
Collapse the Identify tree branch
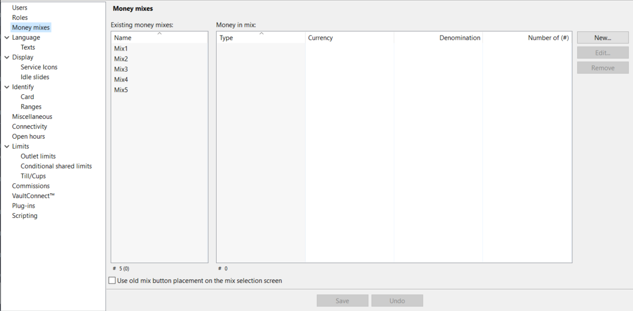pyautogui.click(x=7, y=87)
